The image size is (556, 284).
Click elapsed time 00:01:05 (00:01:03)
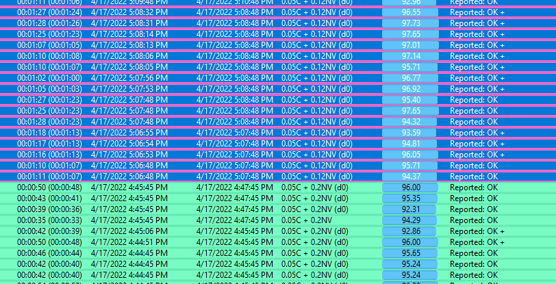pyautogui.click(x=49, y=89)
